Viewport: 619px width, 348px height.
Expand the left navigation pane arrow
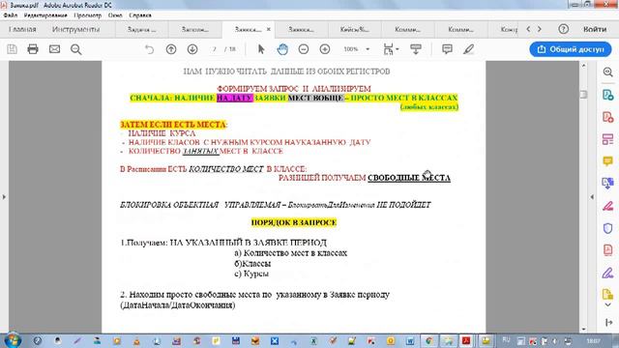pos(4,196)
